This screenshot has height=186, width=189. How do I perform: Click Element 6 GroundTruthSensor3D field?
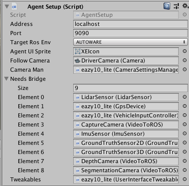[126, 152]
